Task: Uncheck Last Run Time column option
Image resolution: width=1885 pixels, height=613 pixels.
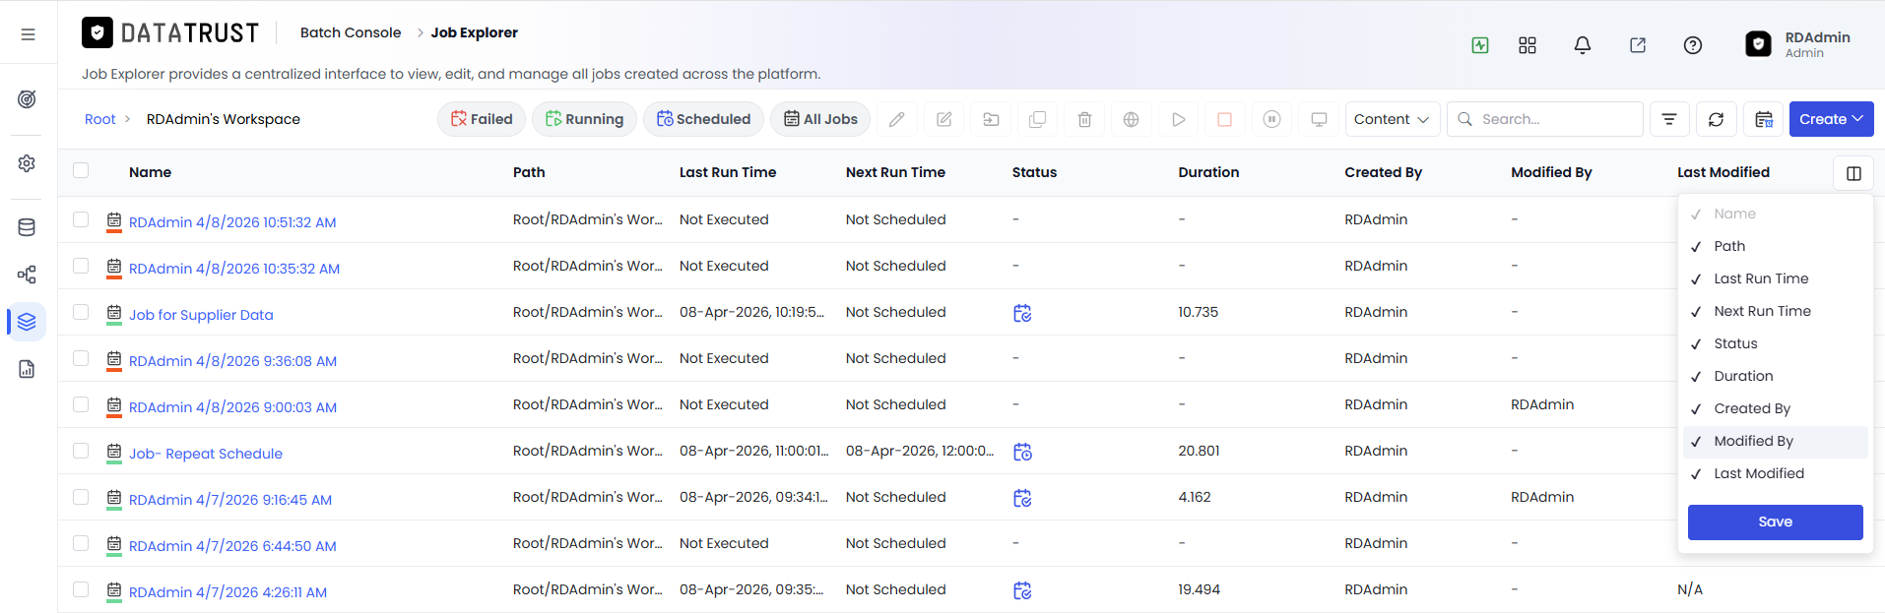Action: tap(1775, 278)
